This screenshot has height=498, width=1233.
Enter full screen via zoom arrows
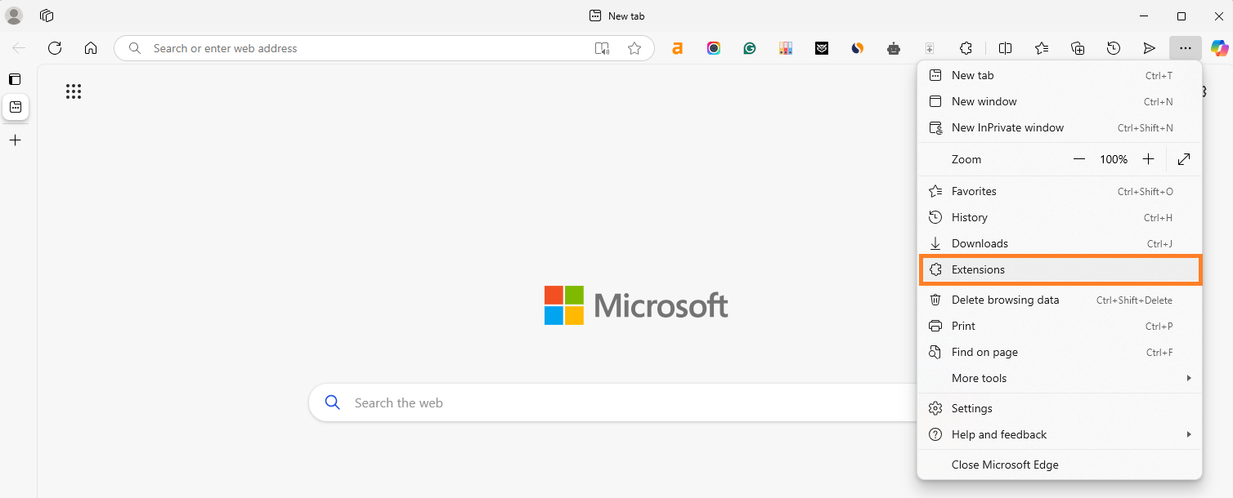click(1184, 159)
